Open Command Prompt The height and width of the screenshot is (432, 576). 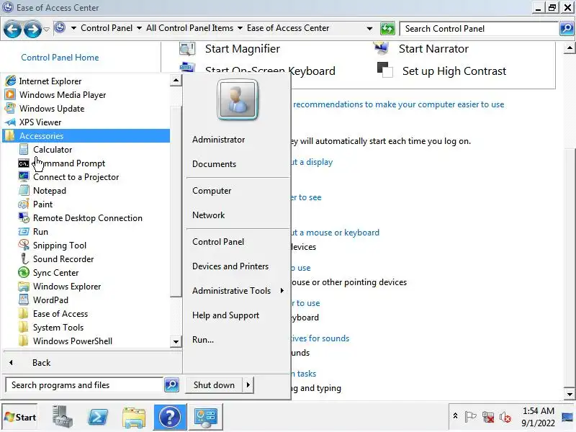click(x=69, y=163)
